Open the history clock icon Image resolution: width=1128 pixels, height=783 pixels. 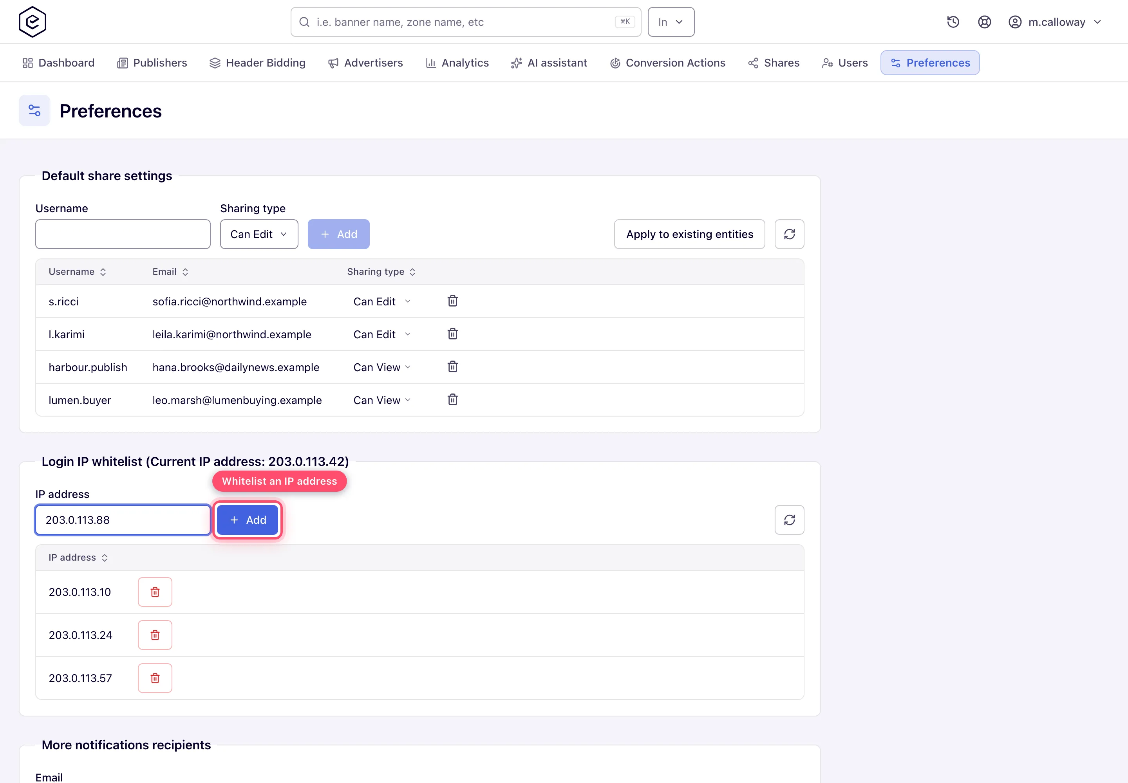pyautogui.click(x=953, y=22)
